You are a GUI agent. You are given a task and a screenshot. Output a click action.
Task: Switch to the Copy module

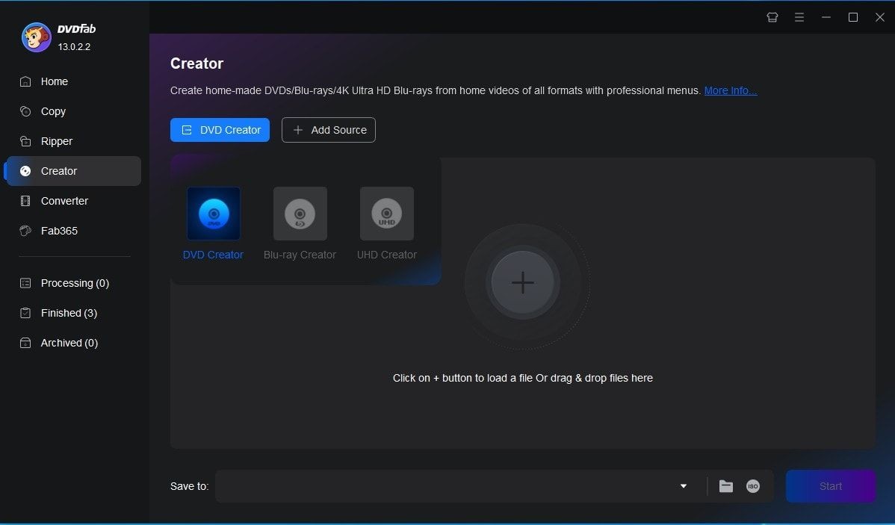pos(52,111)
